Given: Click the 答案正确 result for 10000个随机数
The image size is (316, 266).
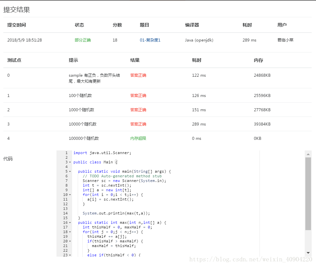Looking at the screenshot, I should [x=138, y=124].
